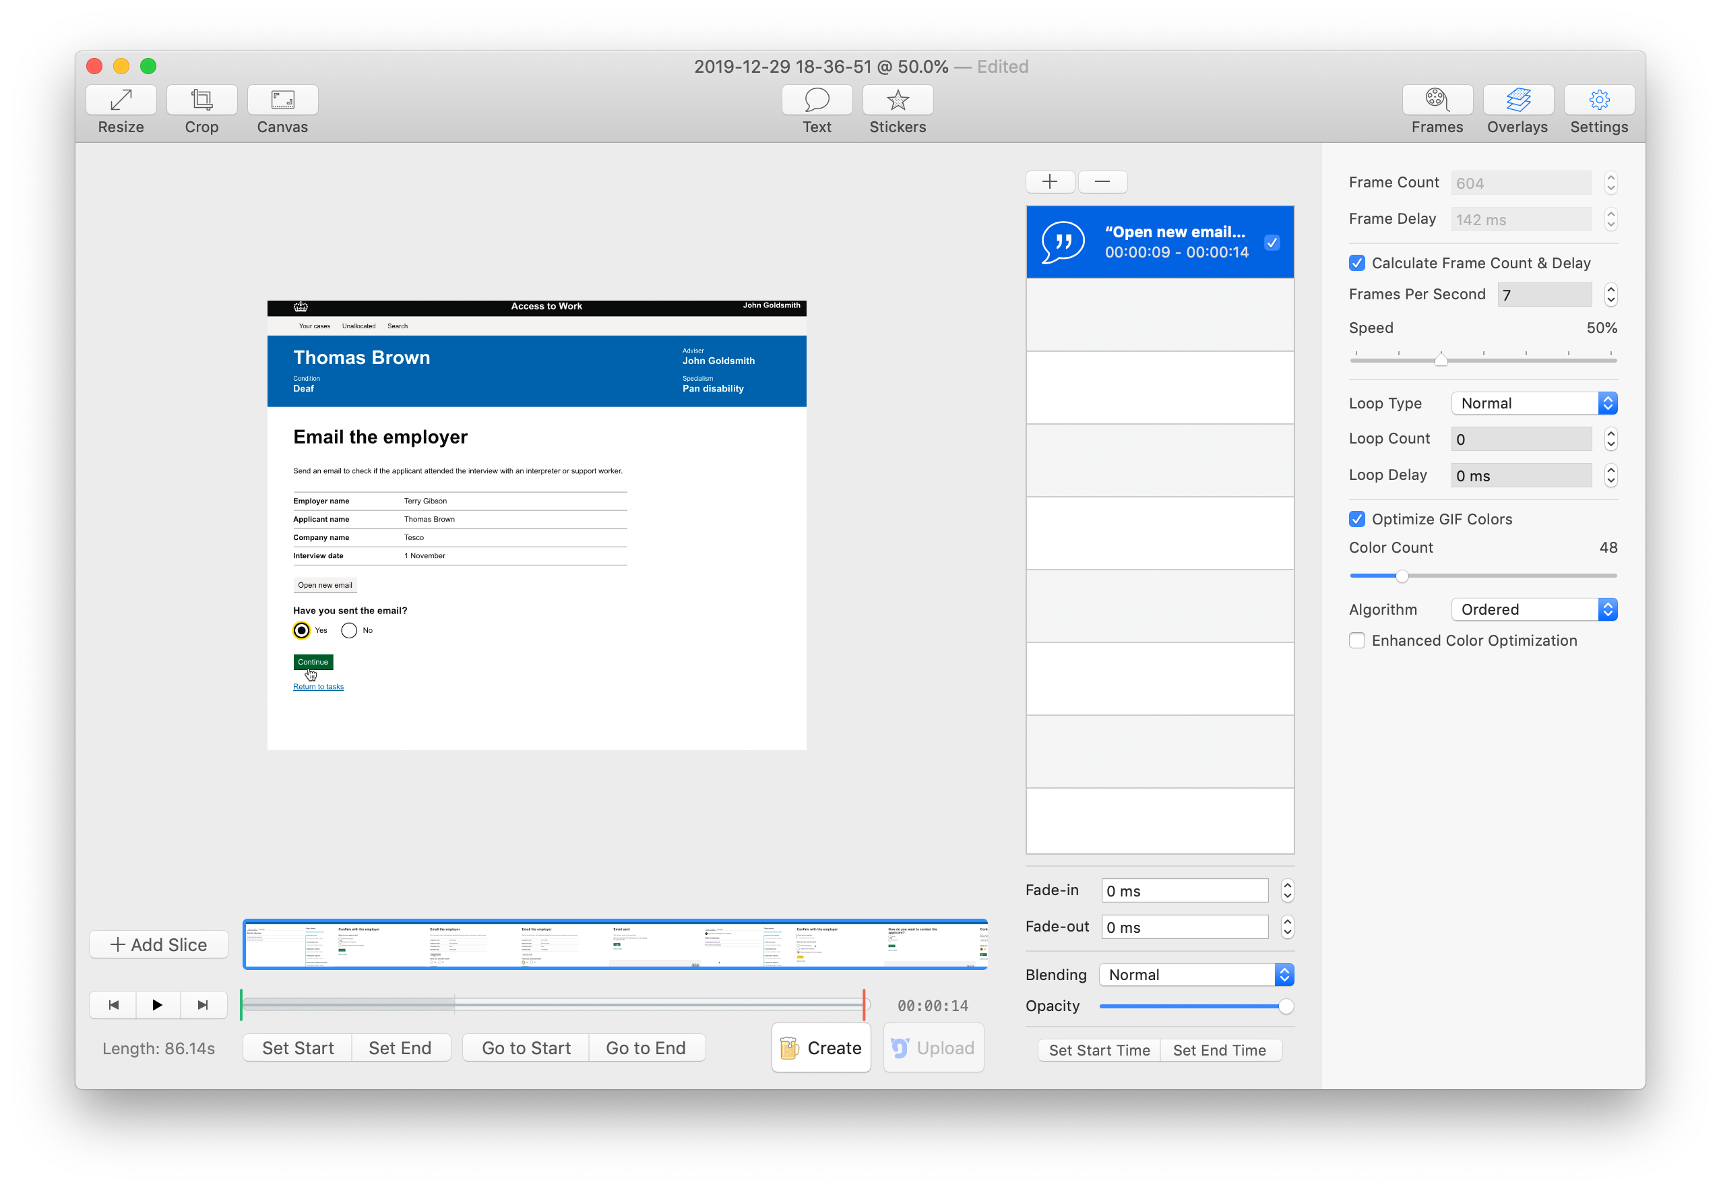Click the plus icon to add a caption
The width and height of the screenshot is (1721, 1189).
pos(1049,181)
